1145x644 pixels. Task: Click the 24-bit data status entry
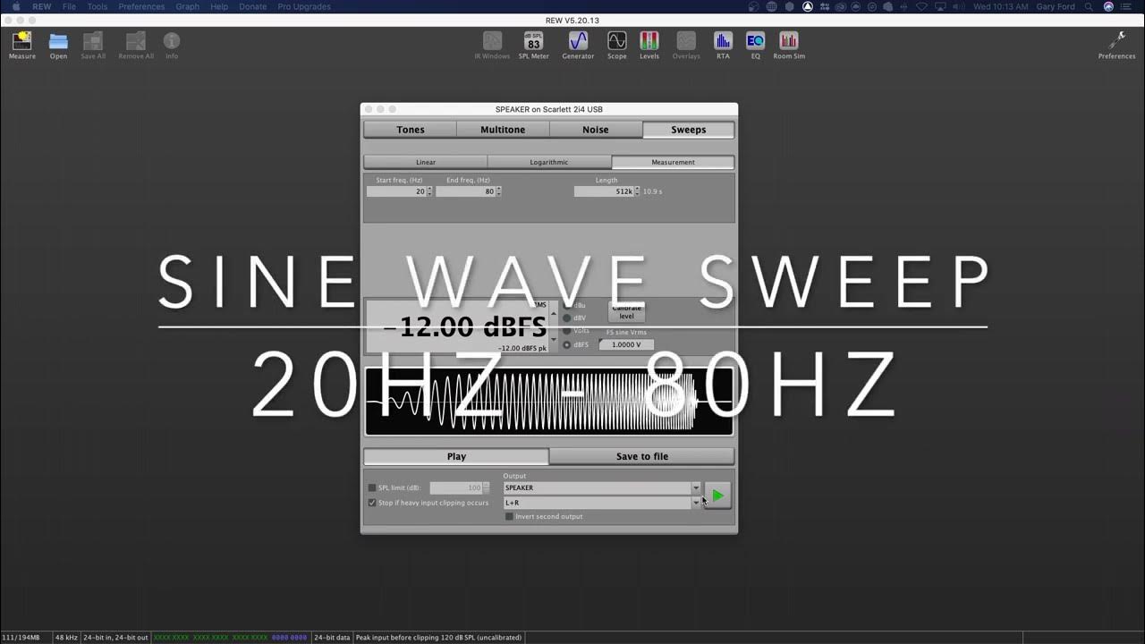pos(332,638)
